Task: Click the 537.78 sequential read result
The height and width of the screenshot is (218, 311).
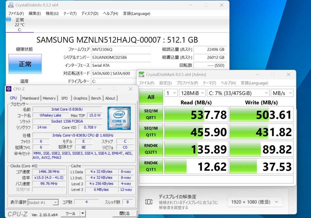Action: point(196,114)
